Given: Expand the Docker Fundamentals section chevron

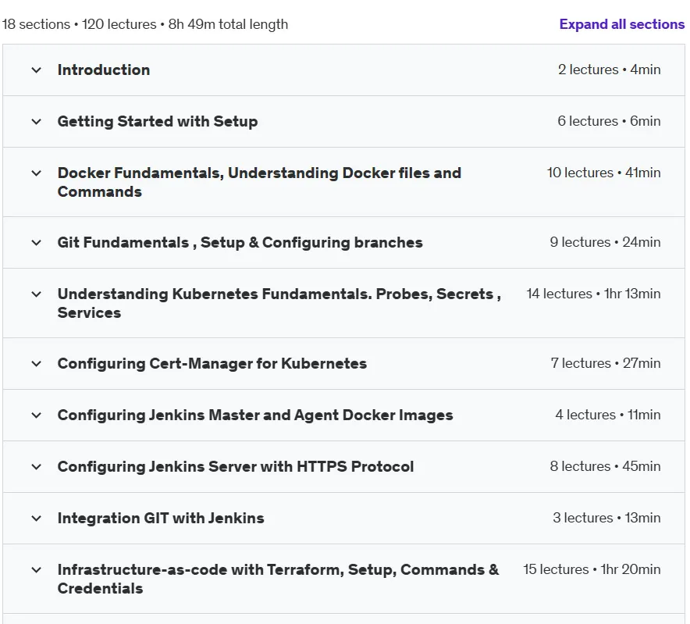Looking at the screenshot, I should coord(37,173).
